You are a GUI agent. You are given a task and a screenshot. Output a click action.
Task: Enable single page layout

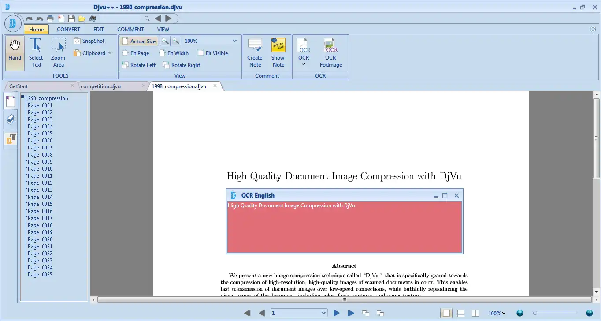click(446, 313)
